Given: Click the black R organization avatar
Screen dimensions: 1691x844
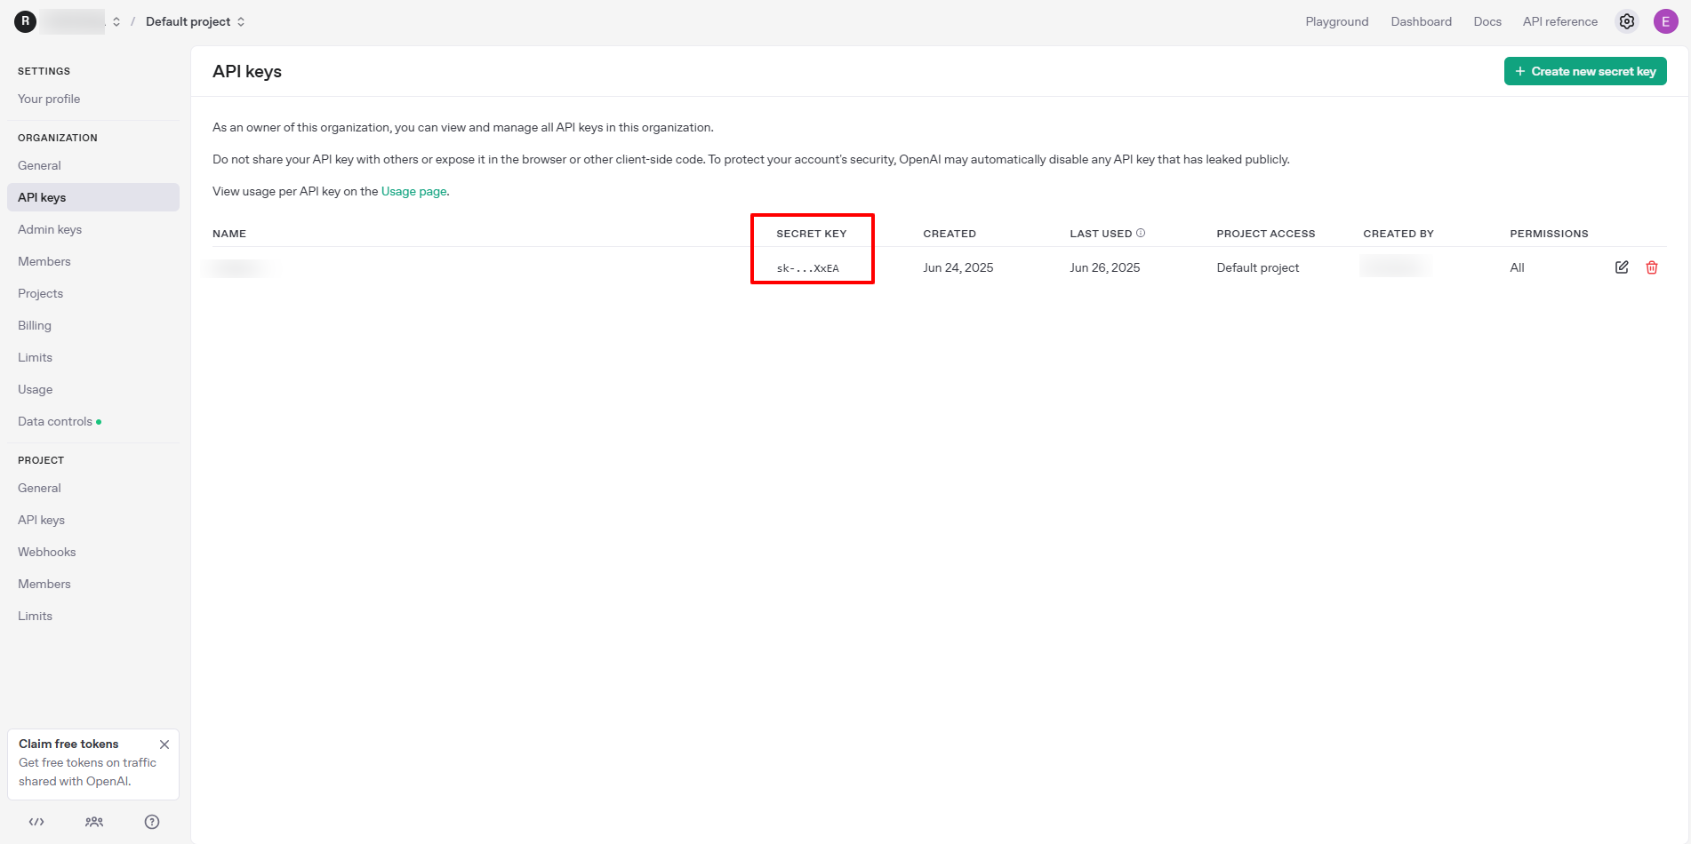Looking at the screenshot, I should [25, 21].
